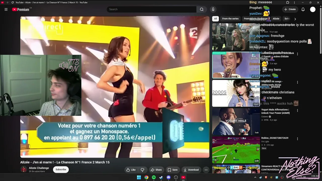Open options for forgotten hit songs video
This screenshot has width=322, height=181.
coord(297,82)
